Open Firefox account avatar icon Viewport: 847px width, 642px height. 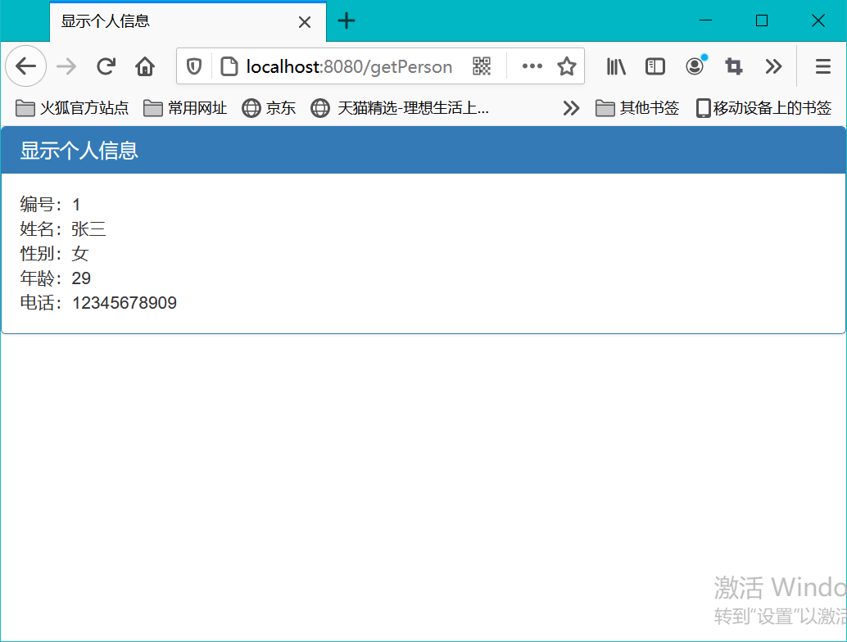tap(695, 66)
